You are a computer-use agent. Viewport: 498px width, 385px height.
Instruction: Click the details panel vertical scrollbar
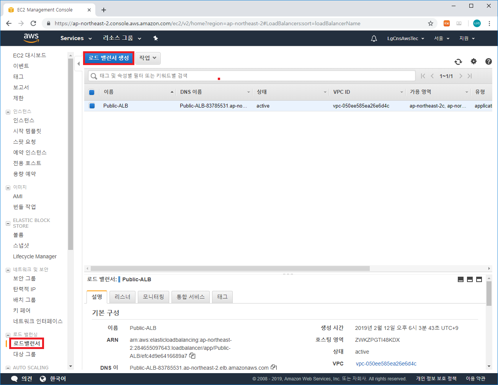[x=489, y=294]
